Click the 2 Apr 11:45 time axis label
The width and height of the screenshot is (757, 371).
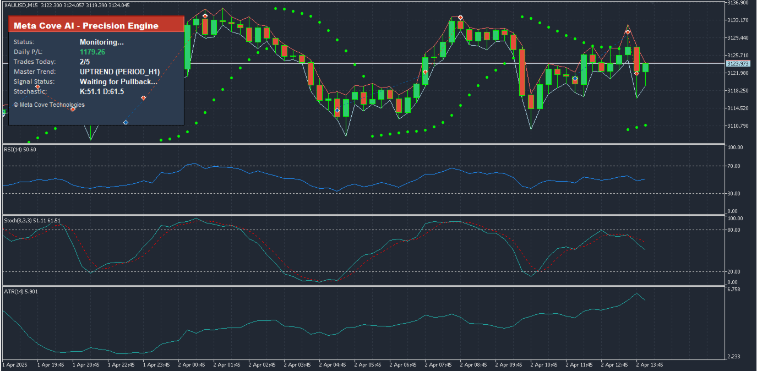[579, 364]
